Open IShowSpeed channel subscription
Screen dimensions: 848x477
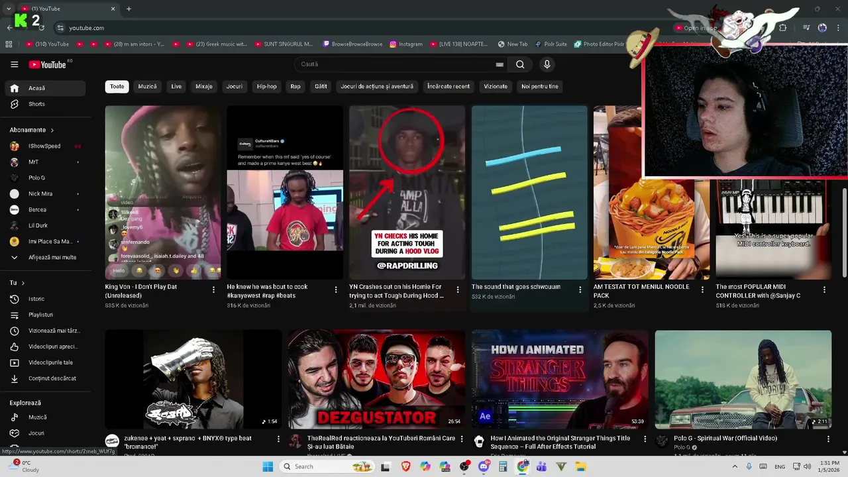tap(45, 146)
